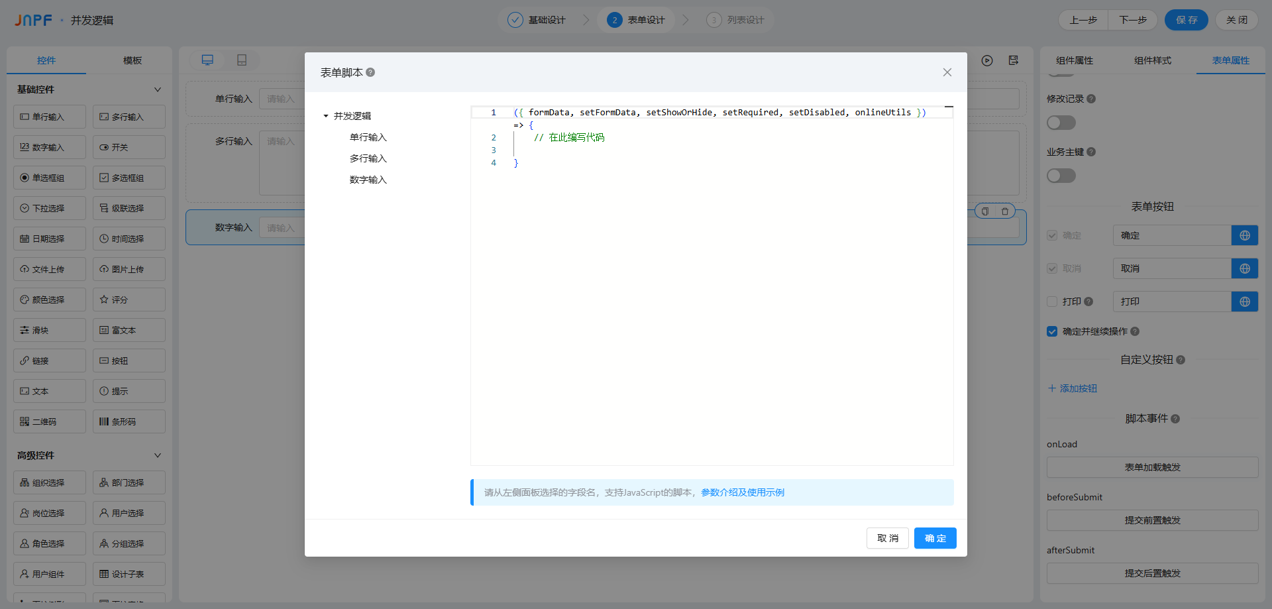Click the copy icon on the selected field

985,211
